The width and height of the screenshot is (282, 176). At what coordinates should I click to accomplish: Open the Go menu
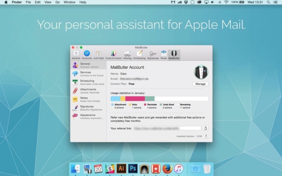[x=58, y=2]
